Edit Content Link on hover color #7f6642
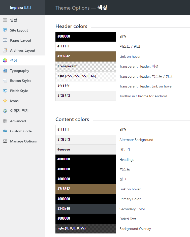190x237 pixels. coord(86,189)
